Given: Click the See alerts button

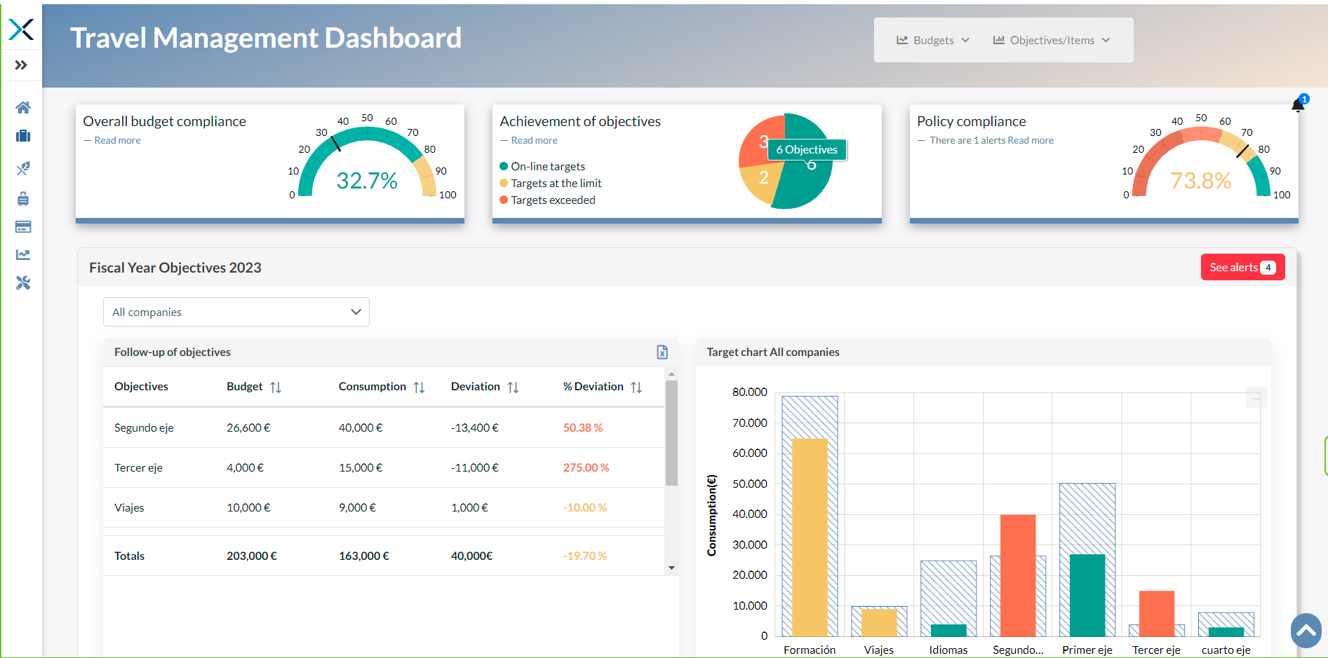Looking at the screenshot, I should (1242, 267).
